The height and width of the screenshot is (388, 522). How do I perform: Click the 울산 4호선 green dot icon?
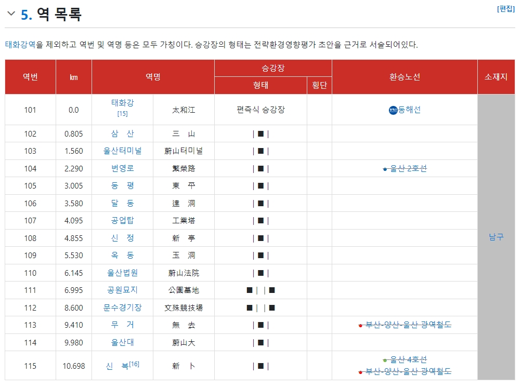(x=385, y=360)
